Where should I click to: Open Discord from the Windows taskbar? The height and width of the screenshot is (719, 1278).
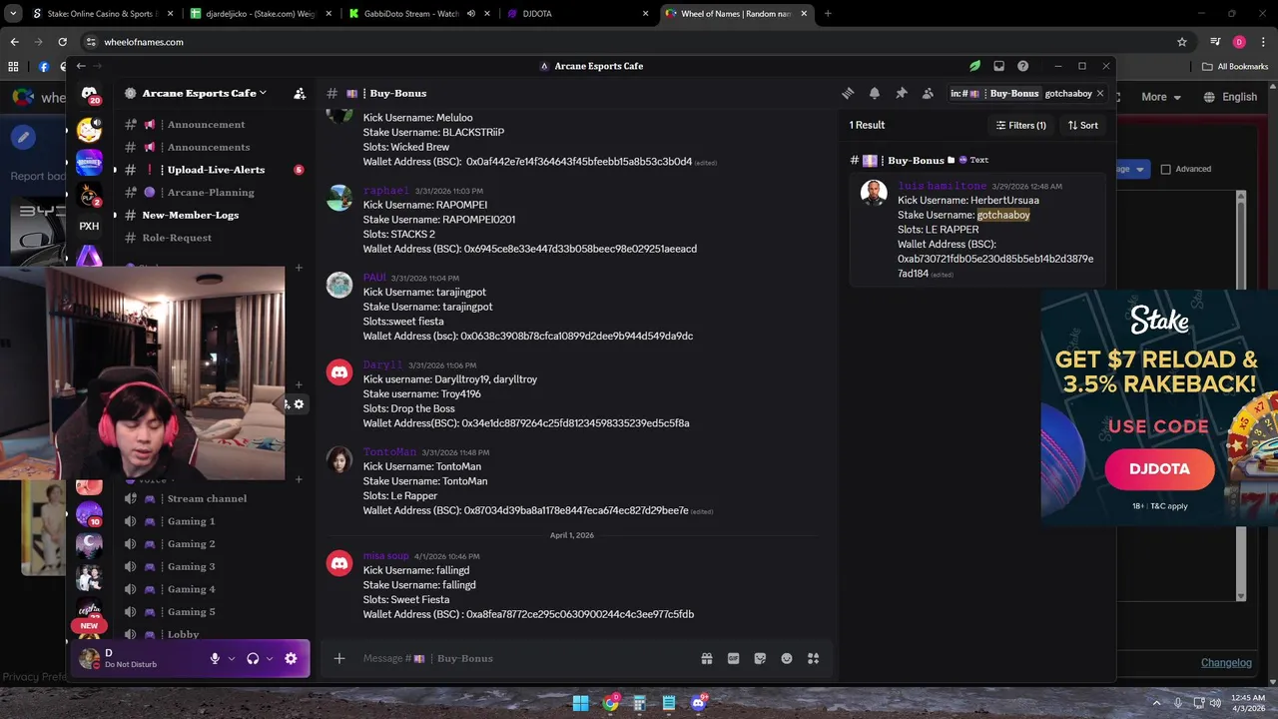698,703
